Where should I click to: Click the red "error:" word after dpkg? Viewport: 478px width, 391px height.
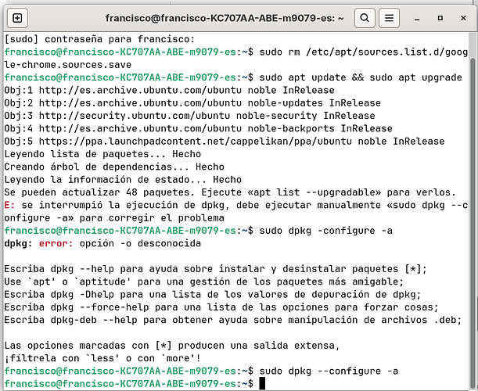pos(56,243)
